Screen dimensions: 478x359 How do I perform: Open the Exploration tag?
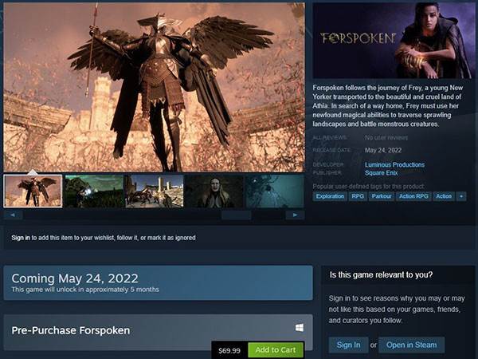coord(330,196)
